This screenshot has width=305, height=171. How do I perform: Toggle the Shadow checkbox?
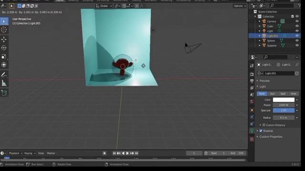click(x=261, y=131)
